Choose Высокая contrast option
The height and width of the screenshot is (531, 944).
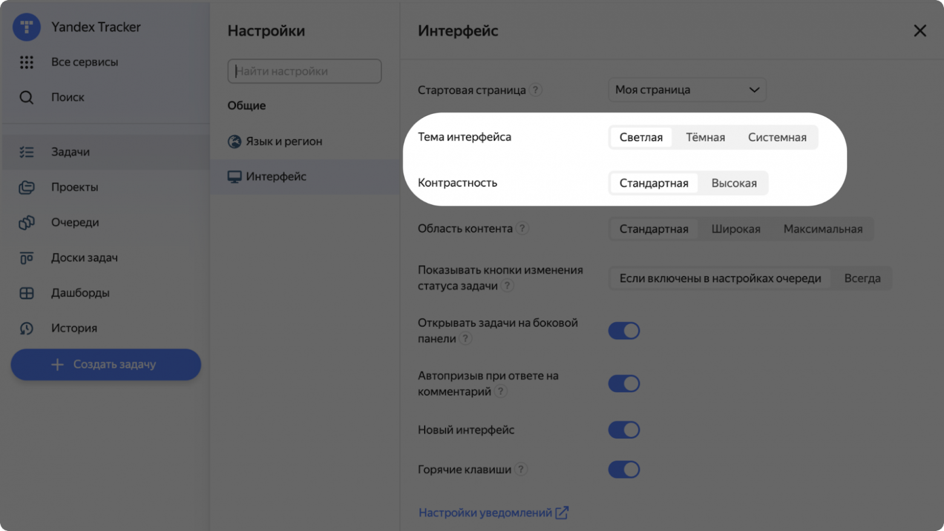734,182
